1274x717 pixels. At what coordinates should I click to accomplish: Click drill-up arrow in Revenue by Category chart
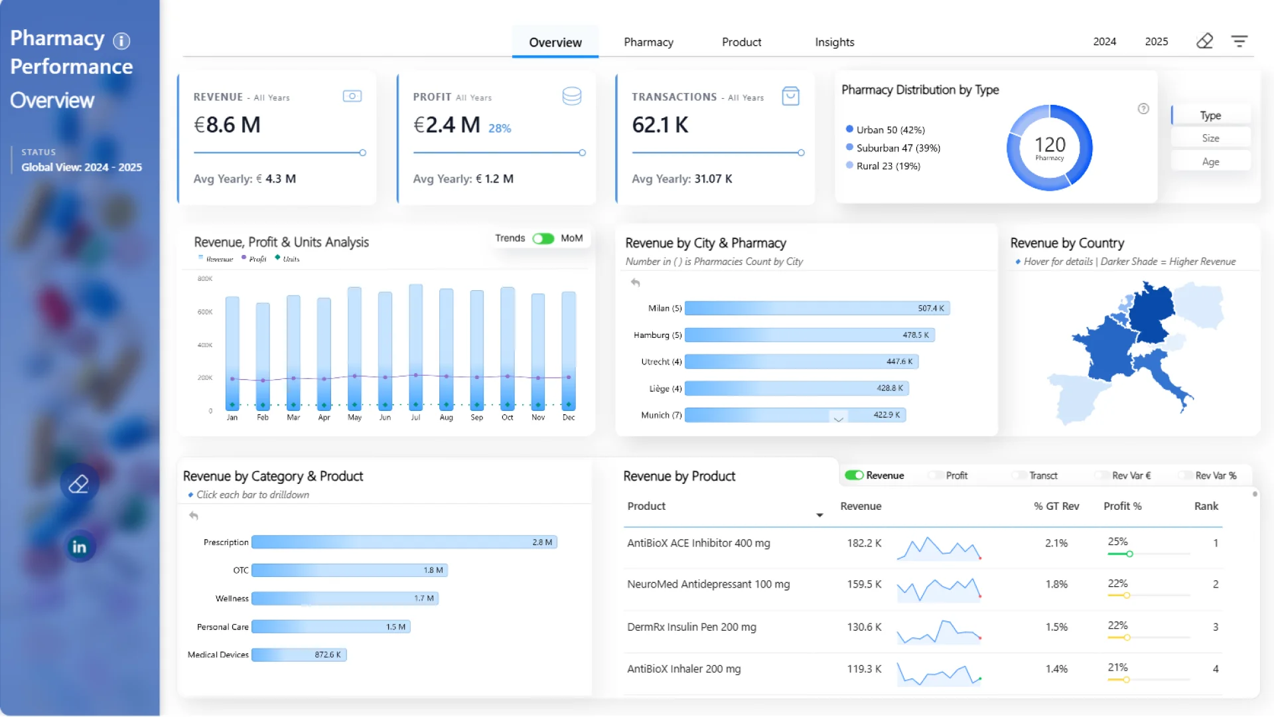tap(193, 516)
